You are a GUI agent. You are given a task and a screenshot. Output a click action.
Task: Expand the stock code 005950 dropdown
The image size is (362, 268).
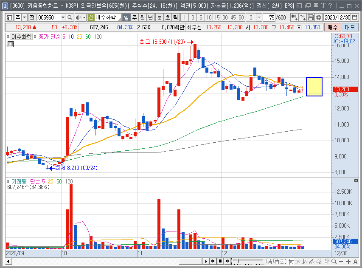[x=63, y=17]
